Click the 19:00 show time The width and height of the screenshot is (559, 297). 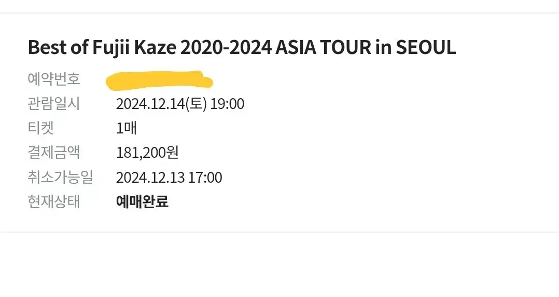227,104
